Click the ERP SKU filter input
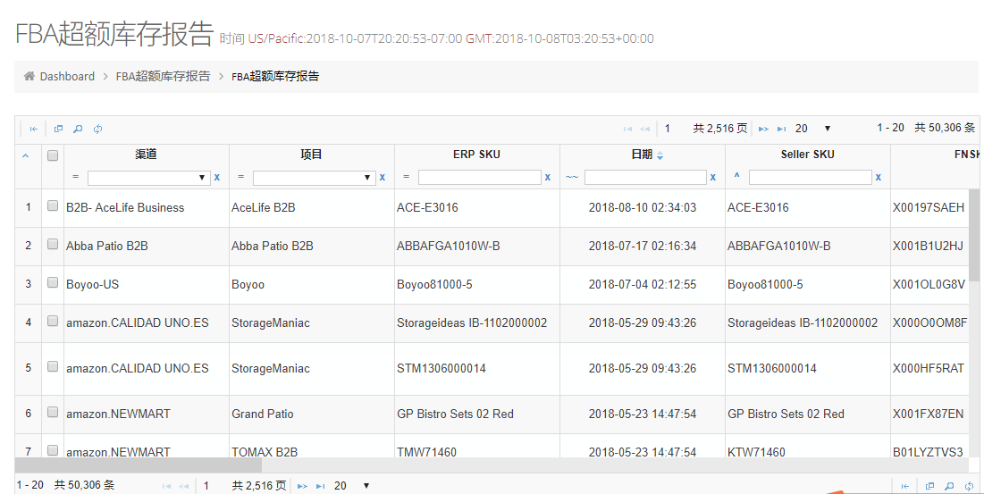The width and height of the screenshot is (984, 494). 479,178
